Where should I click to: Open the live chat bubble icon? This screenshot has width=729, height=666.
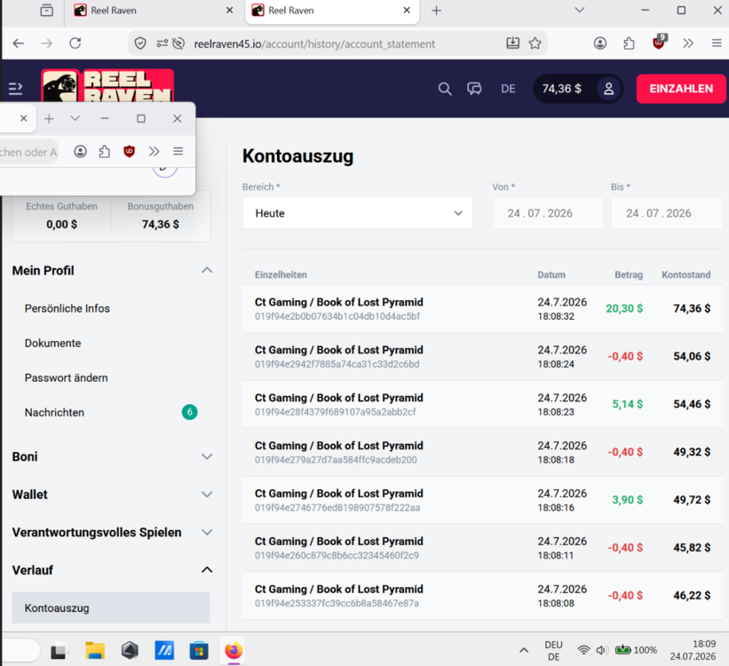point(474,89)
